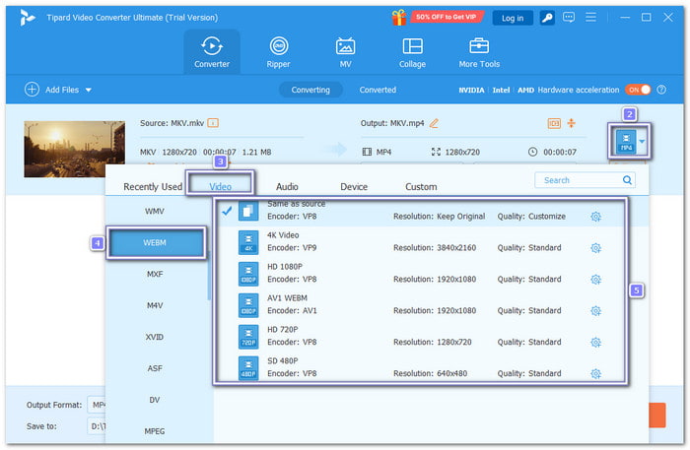Switch to the Device tab
Viewport: 690px width, 450px height.
pos(354,186)
